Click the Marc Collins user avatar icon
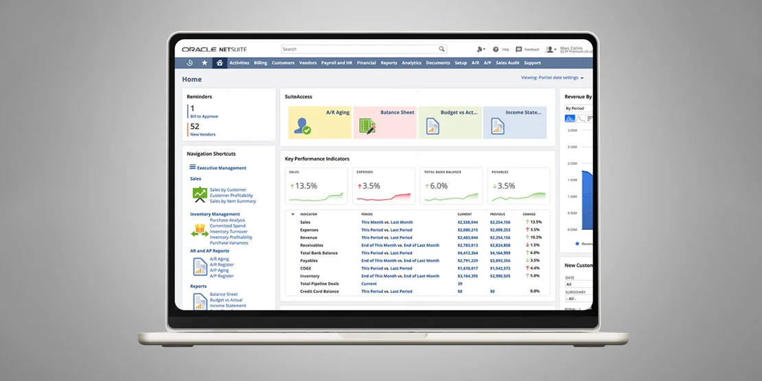Viewport: 762px width, 381px height. pyautogui.click(x=550, y=49)
